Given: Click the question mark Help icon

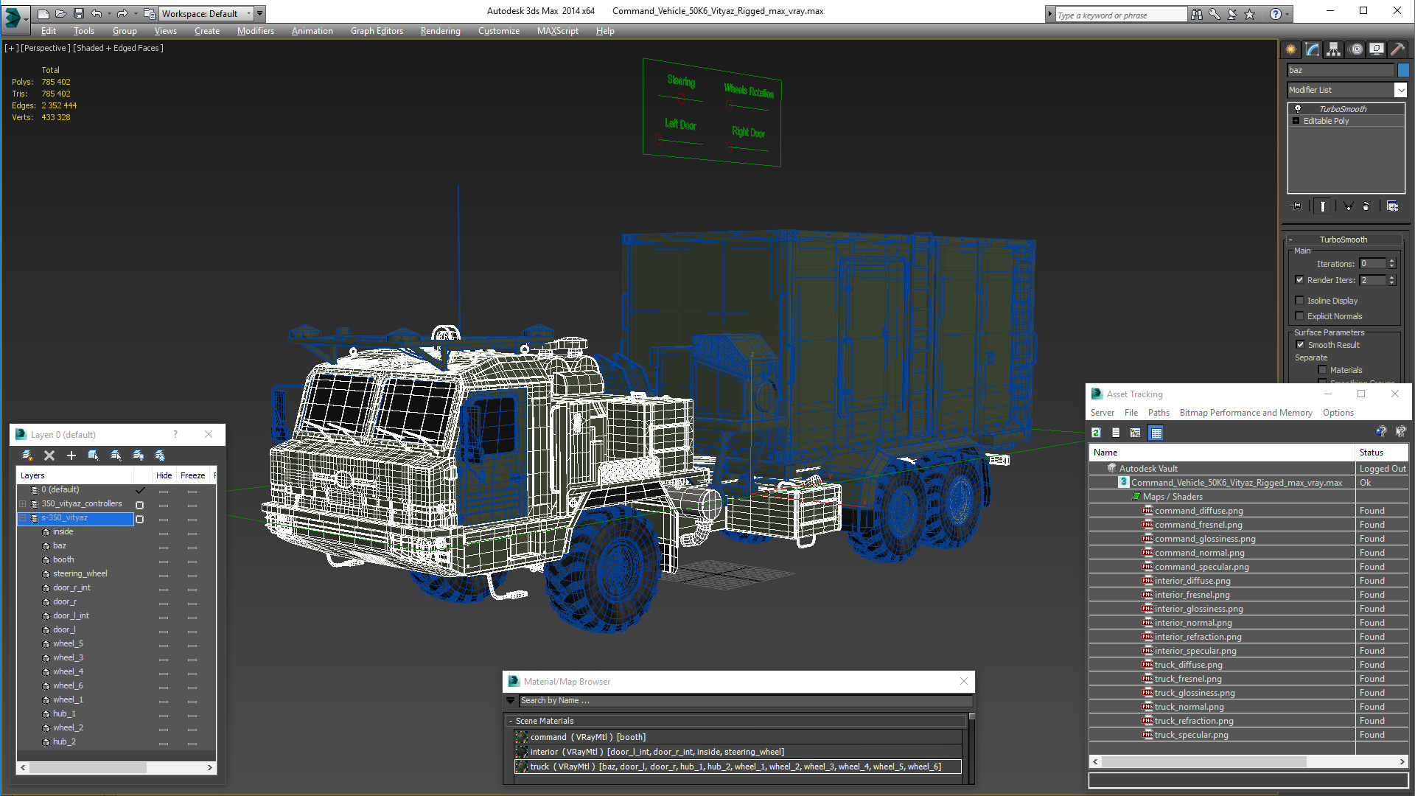Looking at the screenshot, I should point(1276,14).
